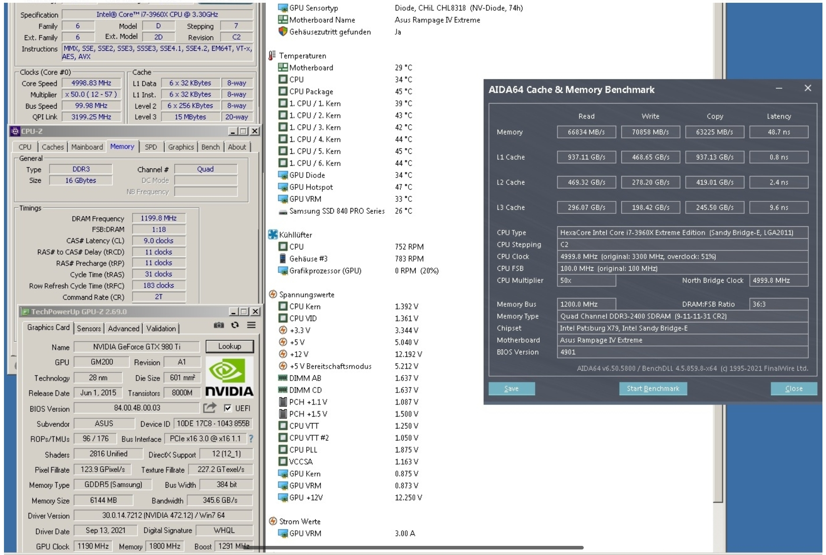Click the Lookup button in GPU-Z
Screen dimensions: 826x555
(230, 346)
